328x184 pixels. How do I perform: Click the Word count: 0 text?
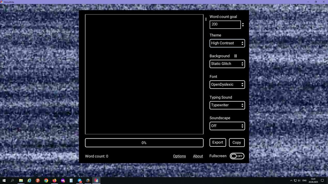click(x=97, y=156)
